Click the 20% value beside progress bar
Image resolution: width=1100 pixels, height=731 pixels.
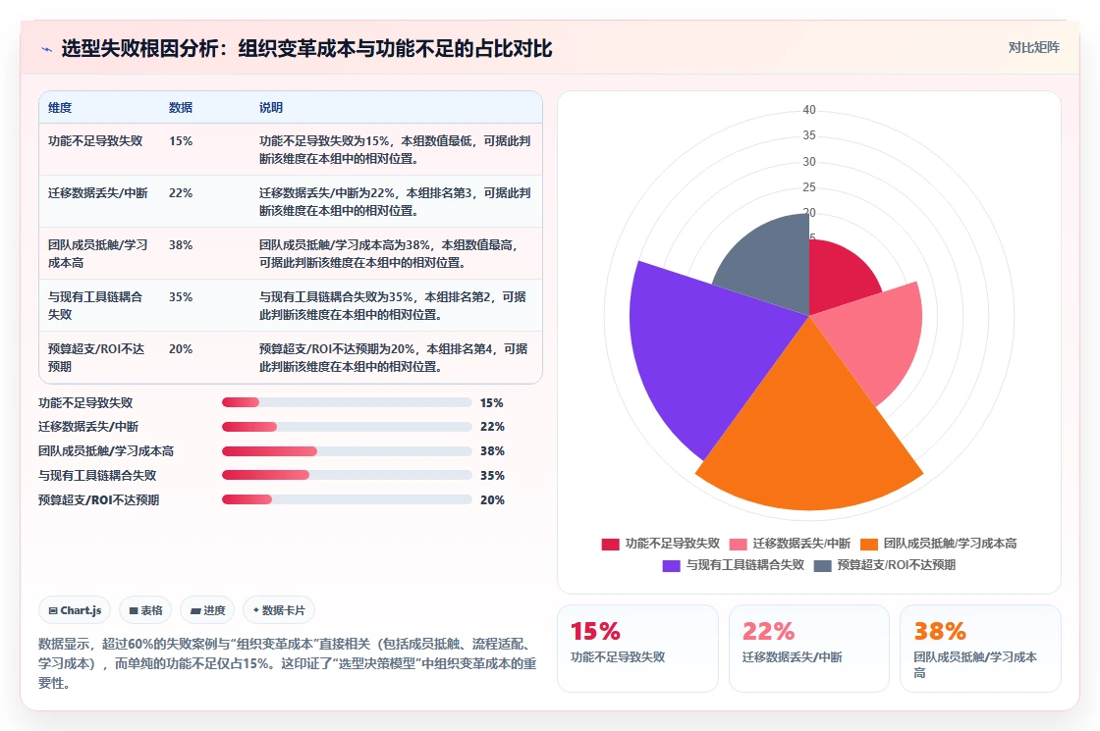pos(492,500)
